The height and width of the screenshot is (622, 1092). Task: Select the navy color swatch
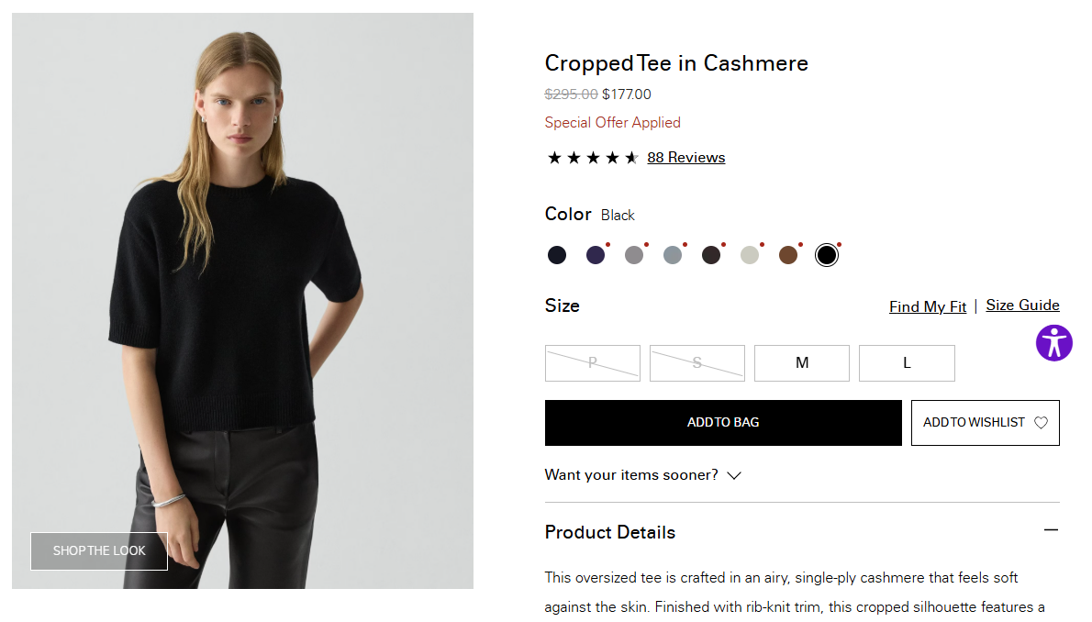pos(556,255)
